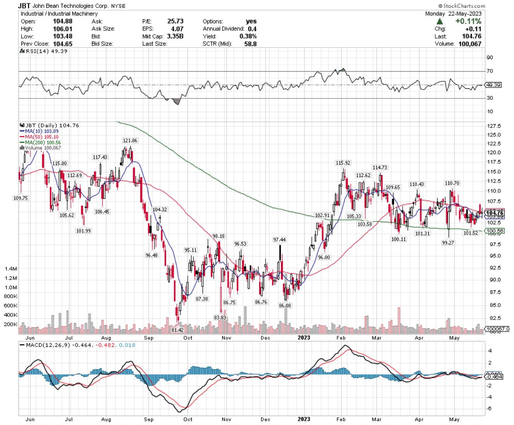This screenshot has width=514, height=425.
Task: Select the RSI(14) 49.39 indicator label
Action: tap(44, 51)
